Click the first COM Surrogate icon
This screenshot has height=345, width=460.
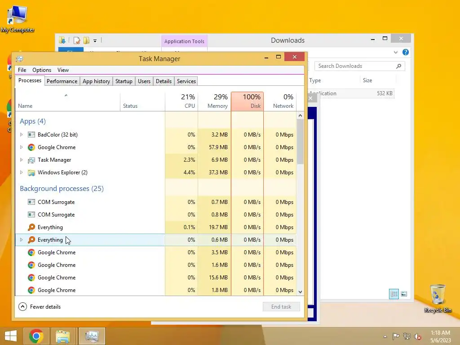tap(31, 202)
